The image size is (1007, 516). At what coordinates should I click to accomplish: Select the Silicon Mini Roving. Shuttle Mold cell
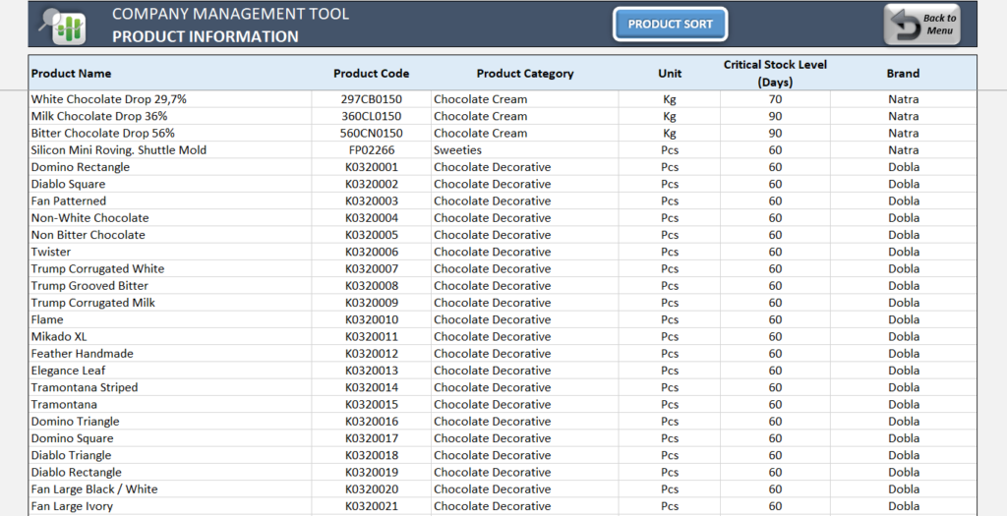(118, 150)
